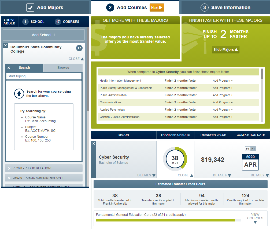Click the 124 credits required figure
The height and width of the screenshot is (229, 270).
click(x=245, y=196)
